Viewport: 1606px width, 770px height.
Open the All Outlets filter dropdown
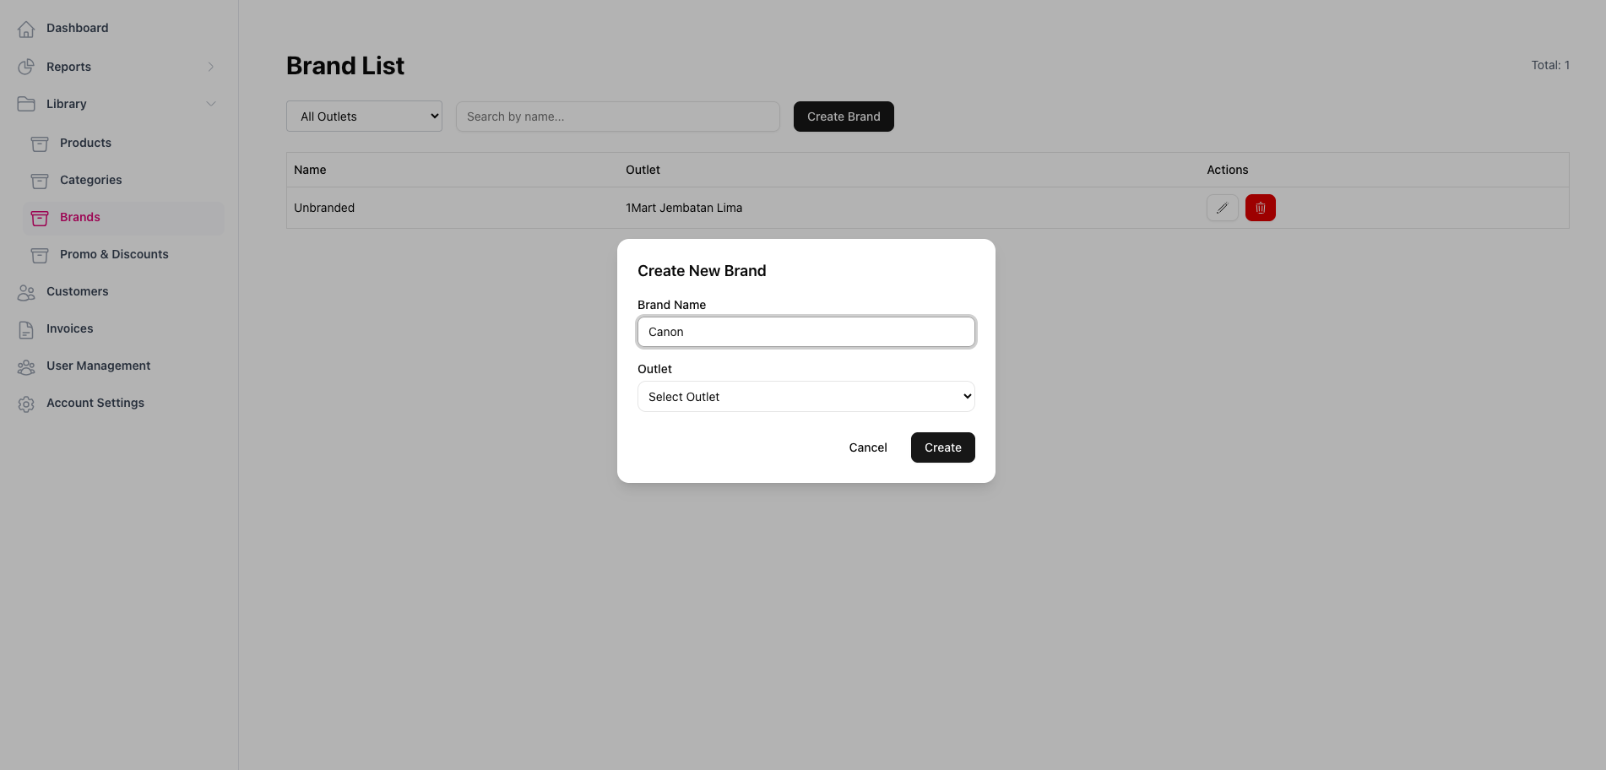click(x=364, y=117)
